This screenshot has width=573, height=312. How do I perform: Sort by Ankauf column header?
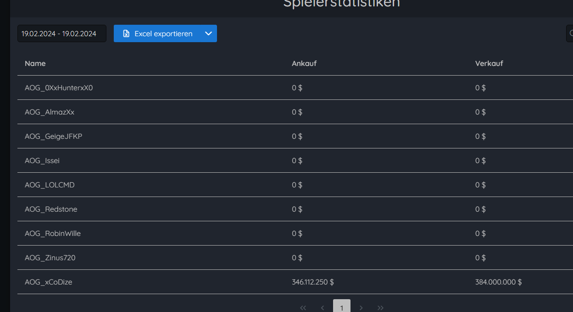click(x=304, y=63)
